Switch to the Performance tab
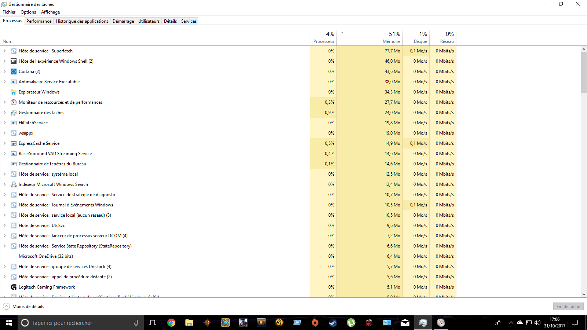Viewport: 587px width, 330px height. (39, 21)
